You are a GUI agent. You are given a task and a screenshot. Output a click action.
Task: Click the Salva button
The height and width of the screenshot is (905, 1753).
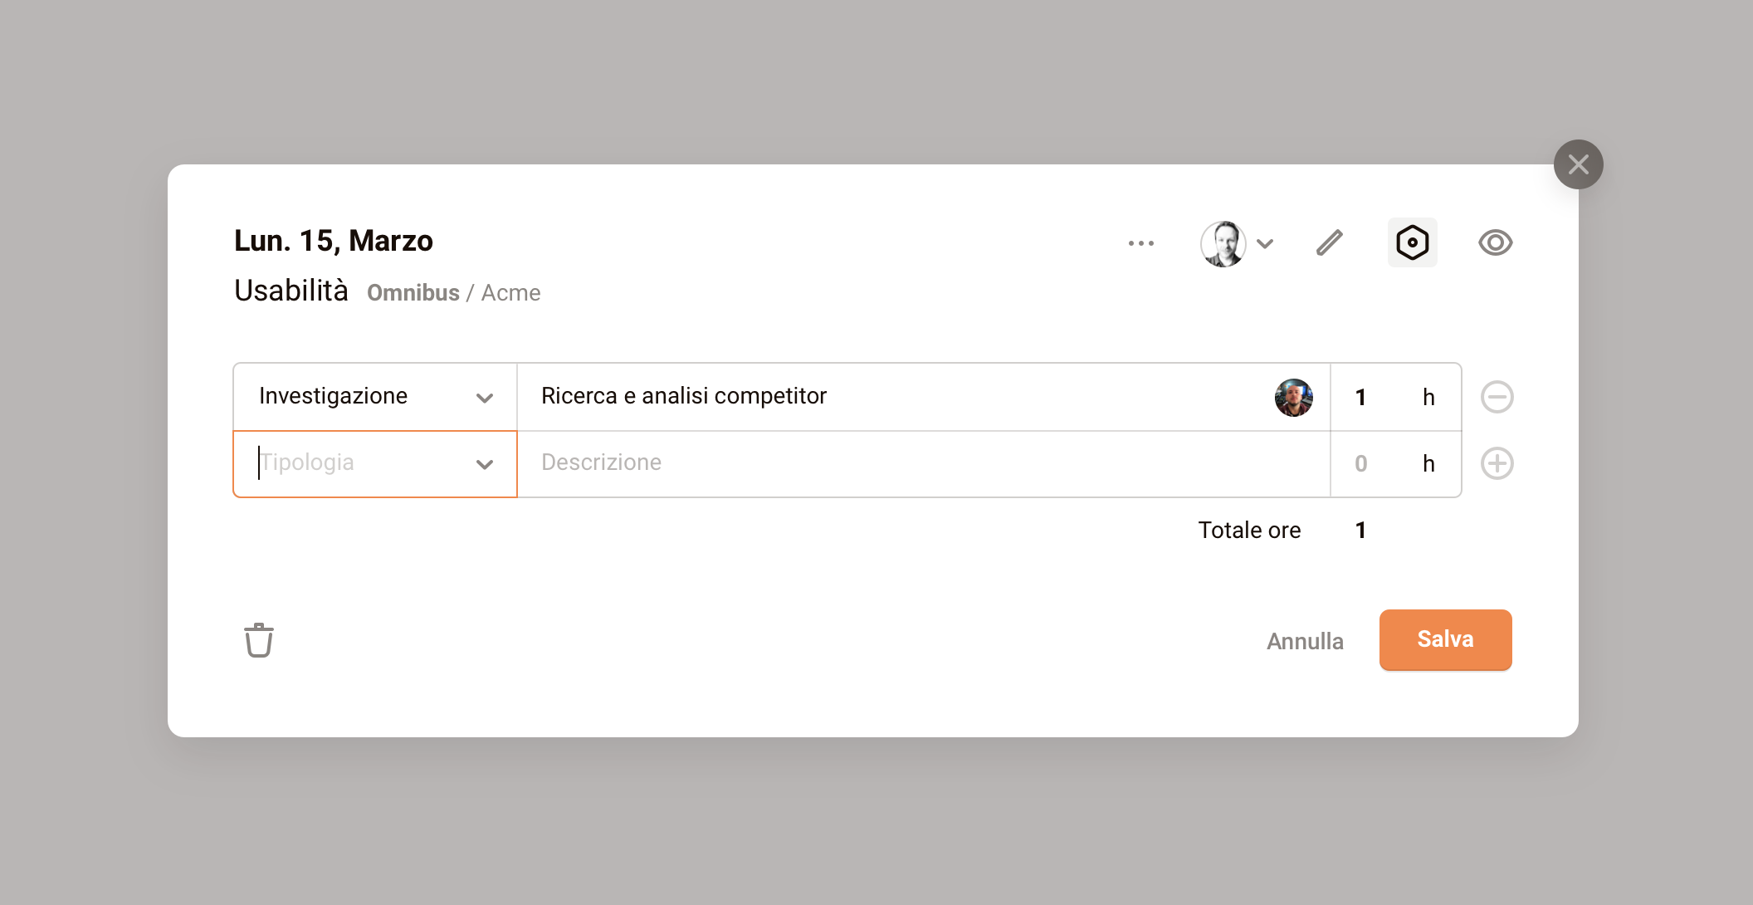click(x=1445, y=639)
